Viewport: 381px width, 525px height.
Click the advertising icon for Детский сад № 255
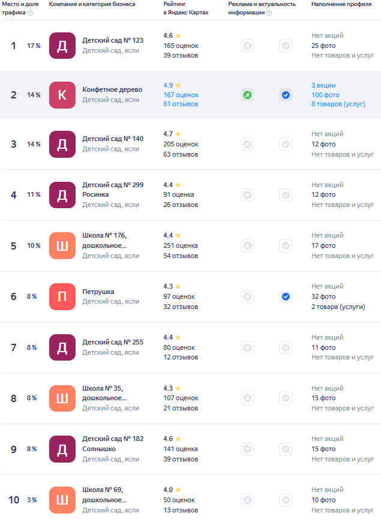pyautogui.click(x=247, y=347)
